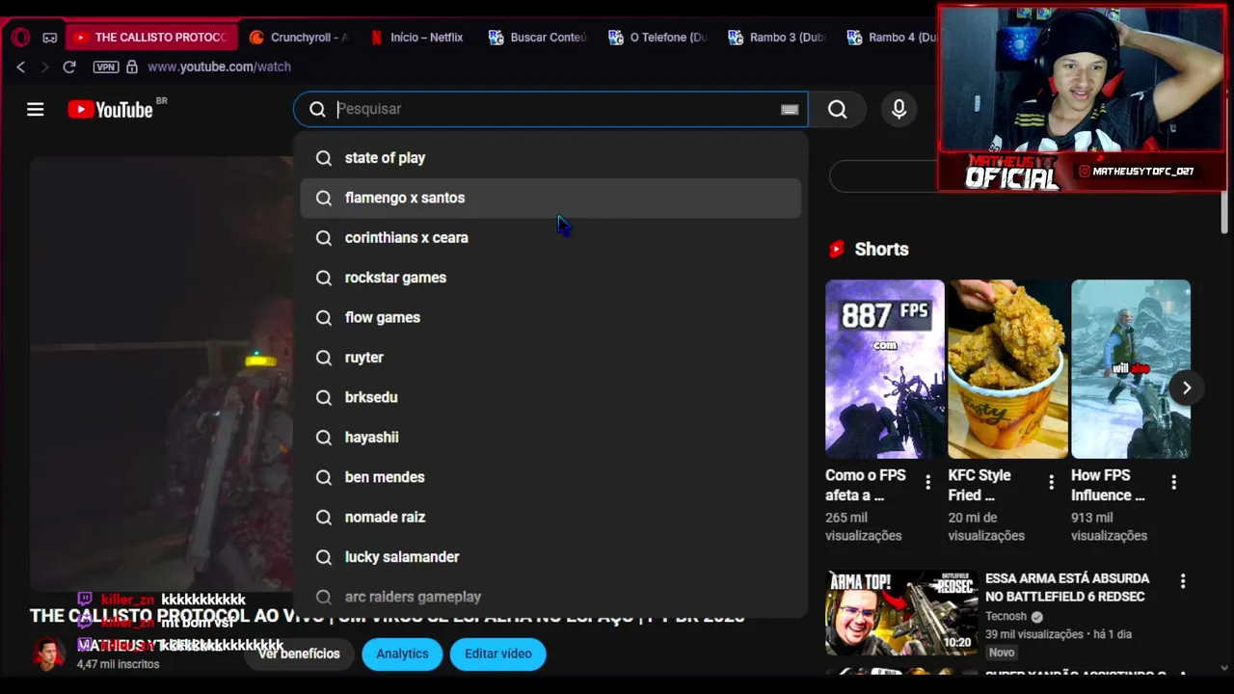Open short title 'How FPS Influence ...'
This screenshot has height=694, width=1234.
[1108, 485]
